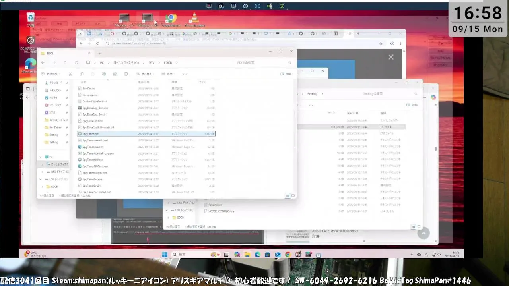The width and height of the screenshot is (509, 286).
Task: Open the 新規作成 (New) dropdown
Action: tap(50, 74)
